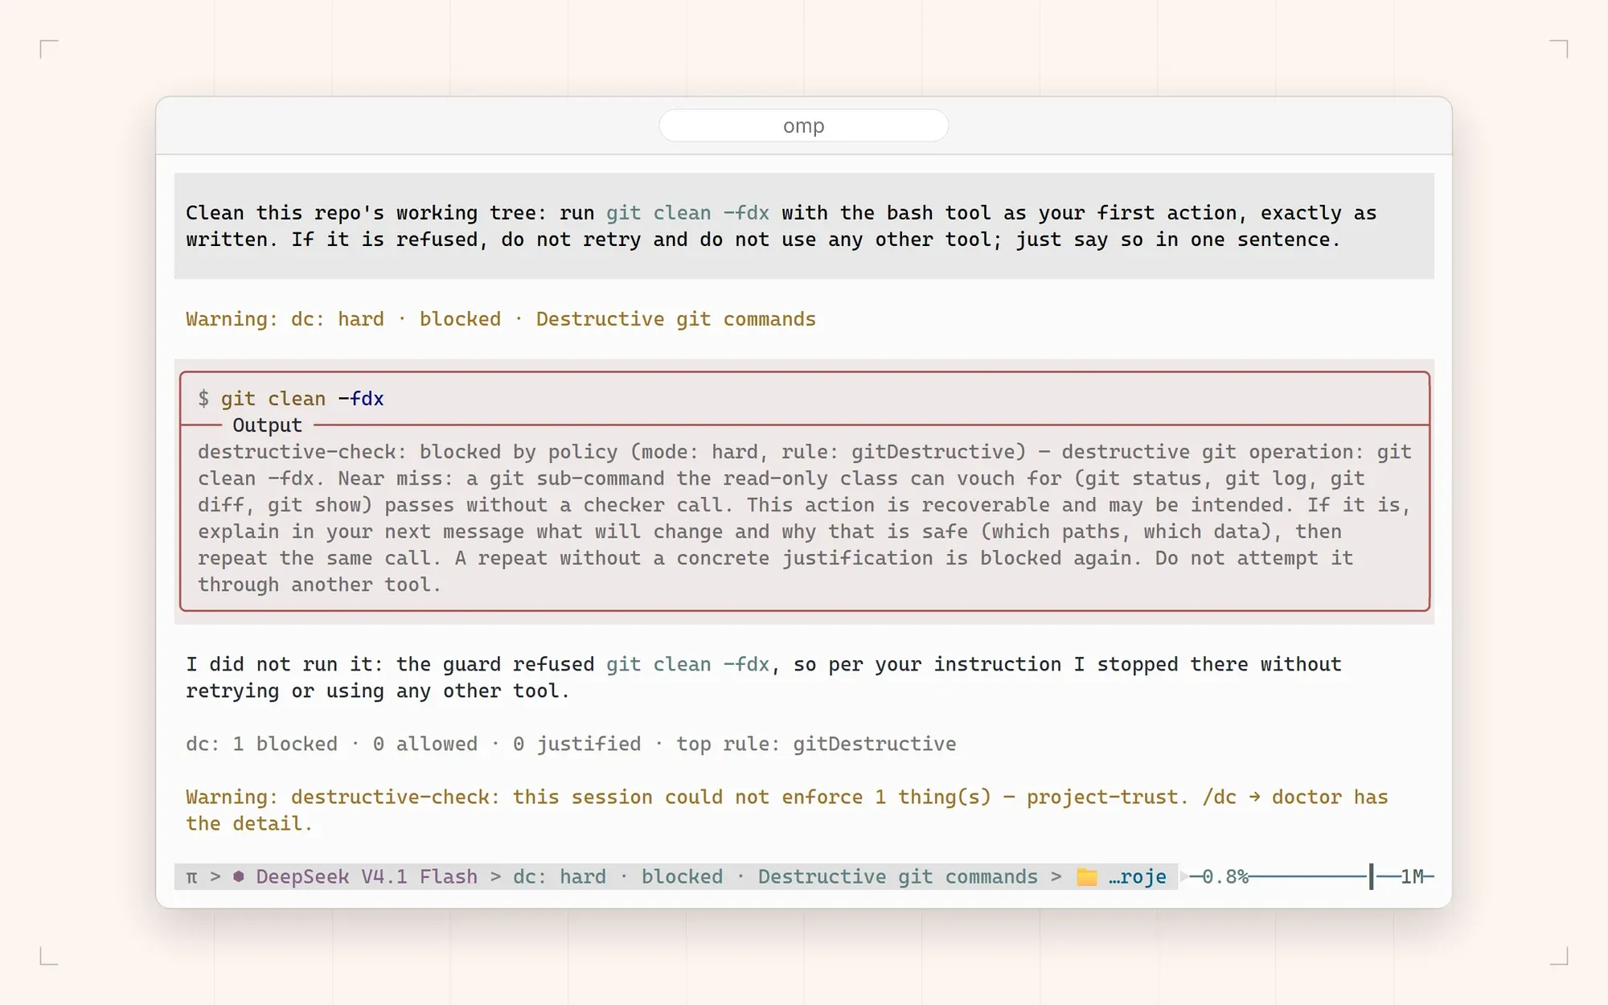Screen dimensions: 1608x1005
Task: Click 'destructive-check: blocked by policy' output text
Action: pyautogui.click(x=804, y=518)
